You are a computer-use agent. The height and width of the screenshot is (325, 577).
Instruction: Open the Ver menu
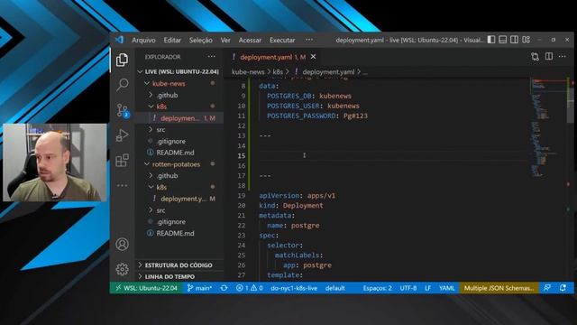tap(225, 40)
